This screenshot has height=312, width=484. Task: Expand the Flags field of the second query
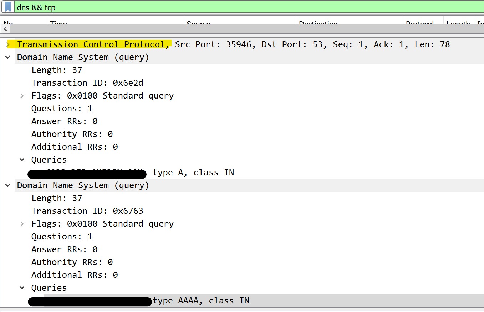pyautogui.click(x=22, y=223)
